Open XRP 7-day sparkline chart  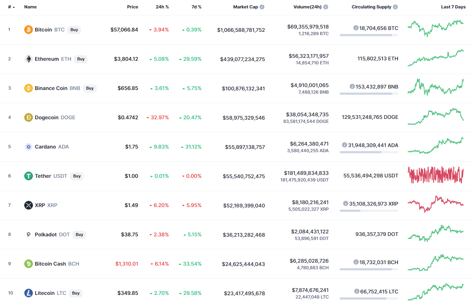436,204
